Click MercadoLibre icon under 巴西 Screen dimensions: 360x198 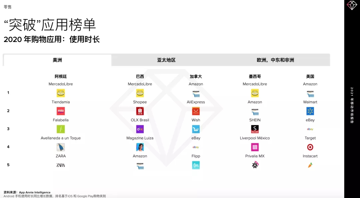point(140,93)
